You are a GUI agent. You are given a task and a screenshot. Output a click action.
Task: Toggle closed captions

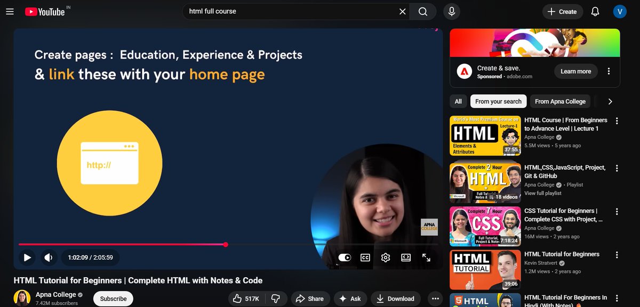[365, 258]
